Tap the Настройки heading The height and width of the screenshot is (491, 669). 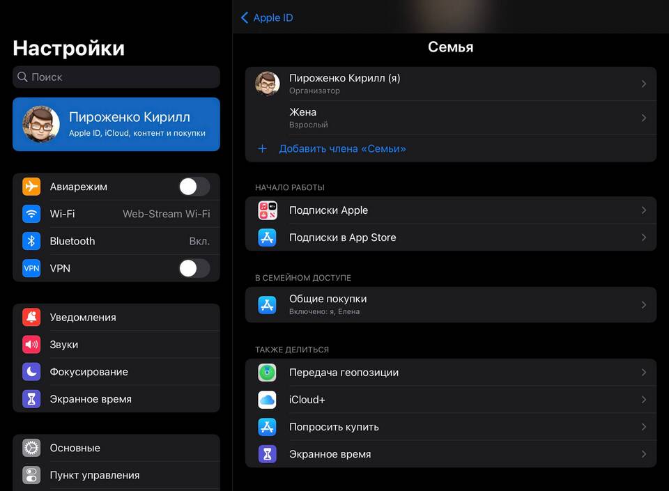(69, 48)
